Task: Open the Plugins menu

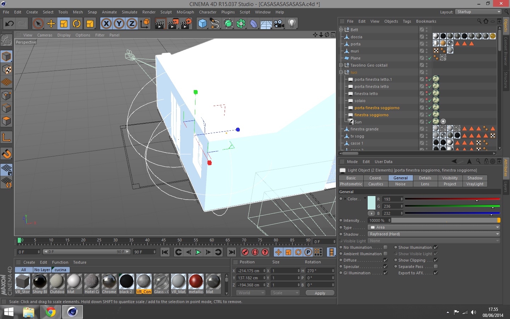Action: [x=228, y=12]
